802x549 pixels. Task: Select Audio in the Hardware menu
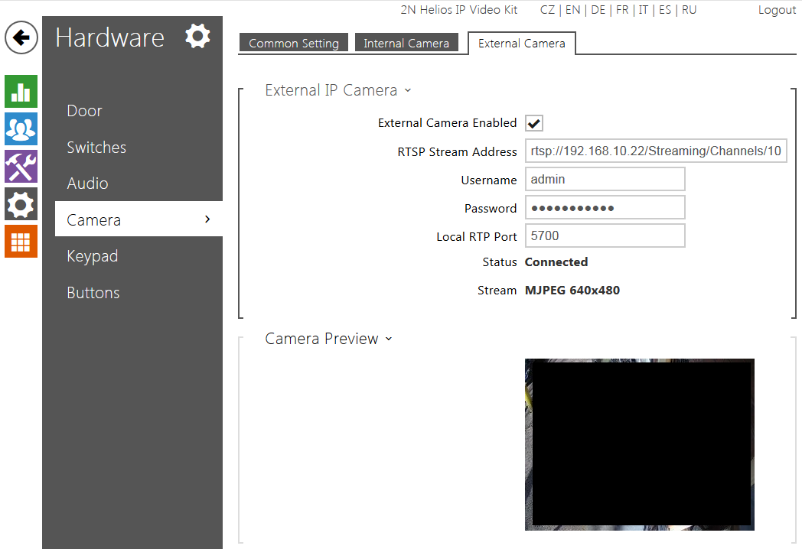click(x=87, y=184)
